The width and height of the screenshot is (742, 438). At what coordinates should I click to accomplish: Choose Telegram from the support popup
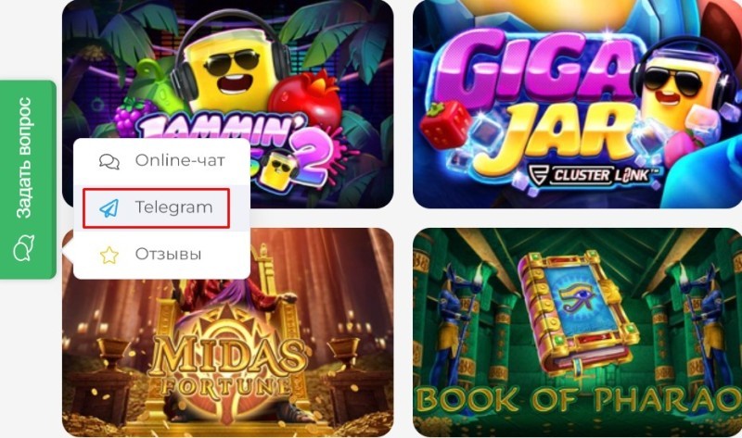tap(156, 208)
